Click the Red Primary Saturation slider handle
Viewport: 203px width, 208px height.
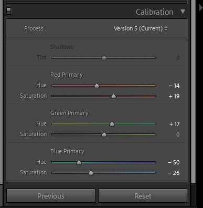point(113,96)
